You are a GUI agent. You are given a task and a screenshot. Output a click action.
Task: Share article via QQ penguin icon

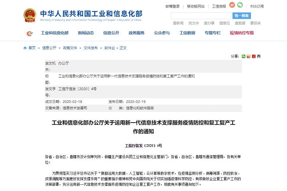point(259,56)
